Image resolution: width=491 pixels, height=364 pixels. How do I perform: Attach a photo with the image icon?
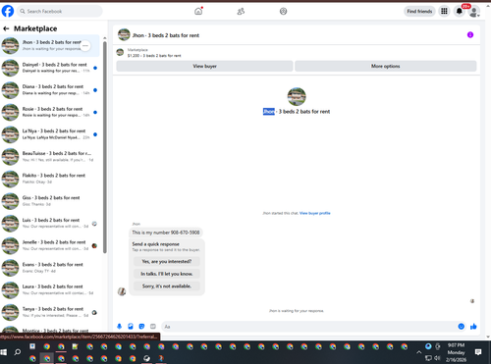[131, 327]
